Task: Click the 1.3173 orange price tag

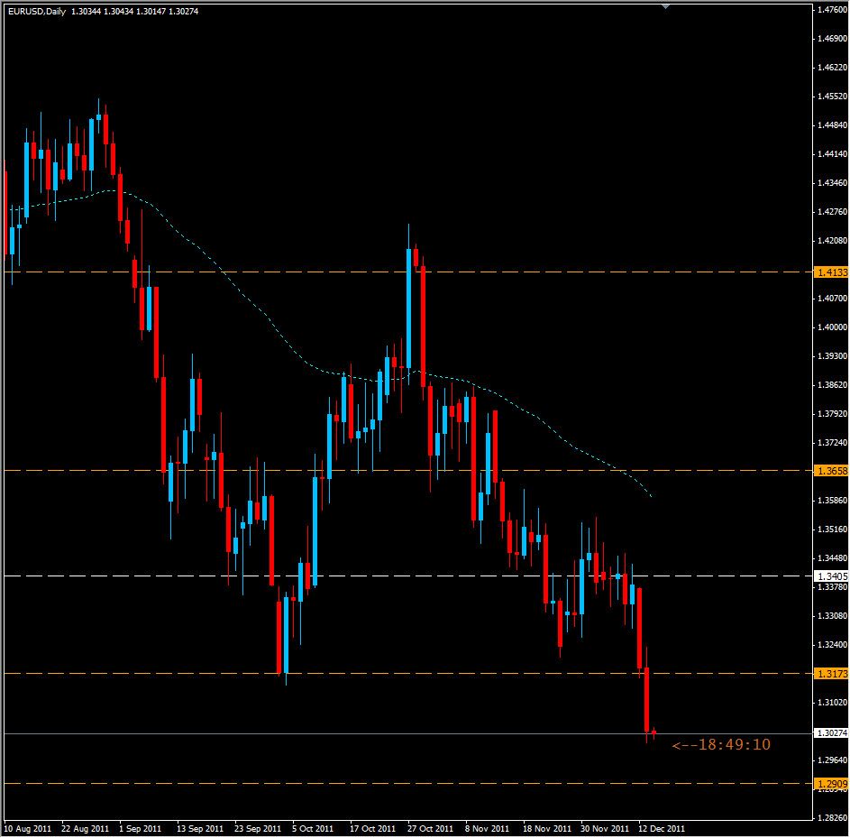Action: coord(827,673)
